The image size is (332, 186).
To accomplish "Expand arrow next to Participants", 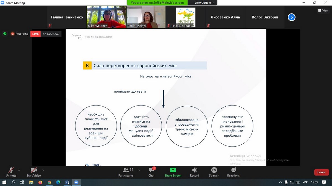I will click(x=139, y=170).
